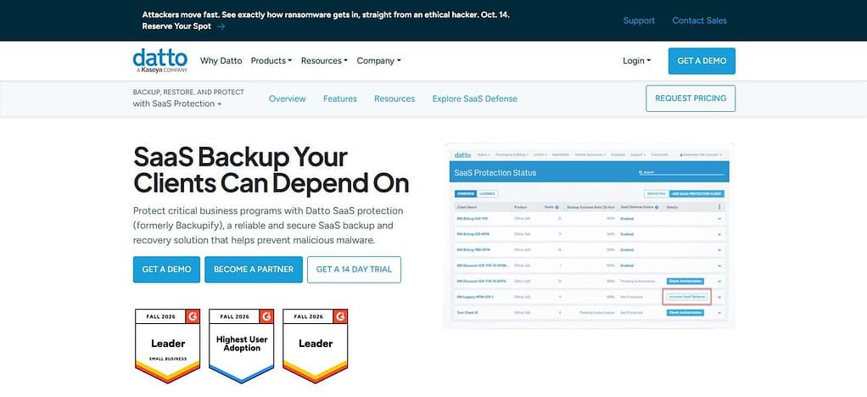Expand the Company dropdown
The width and height of the screenshot is (867, 397).
click(x=378, y=61)
